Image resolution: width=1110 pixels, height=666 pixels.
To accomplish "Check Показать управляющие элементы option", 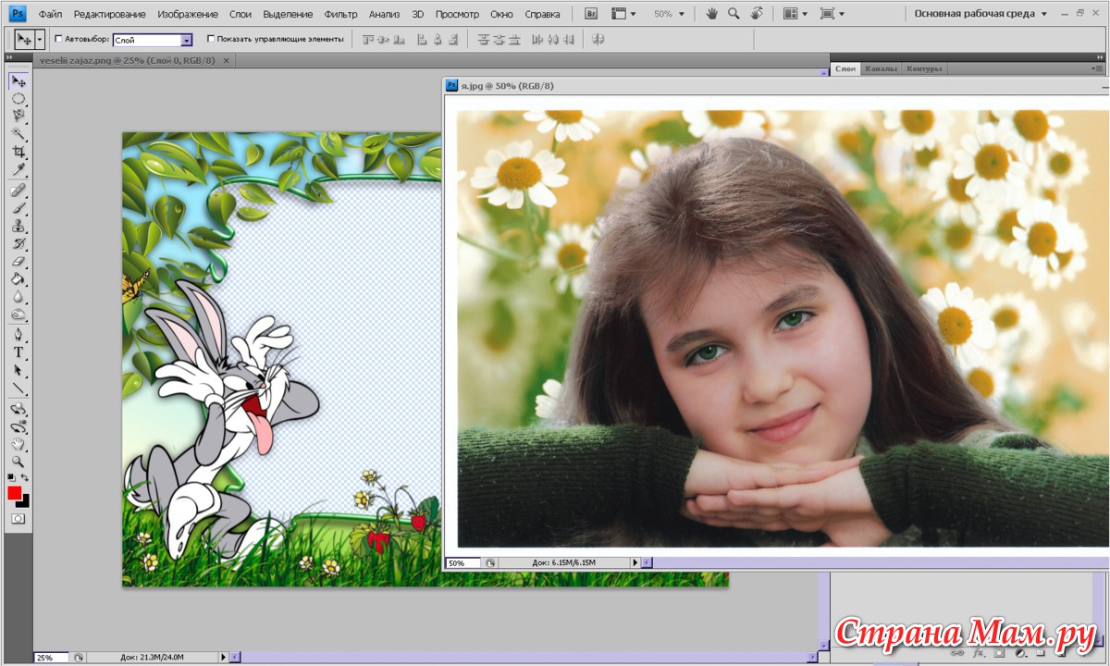I will (211, 39).
